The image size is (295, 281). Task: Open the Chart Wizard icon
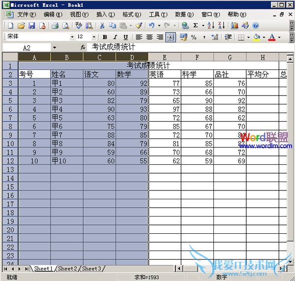(x=235, y=26)
